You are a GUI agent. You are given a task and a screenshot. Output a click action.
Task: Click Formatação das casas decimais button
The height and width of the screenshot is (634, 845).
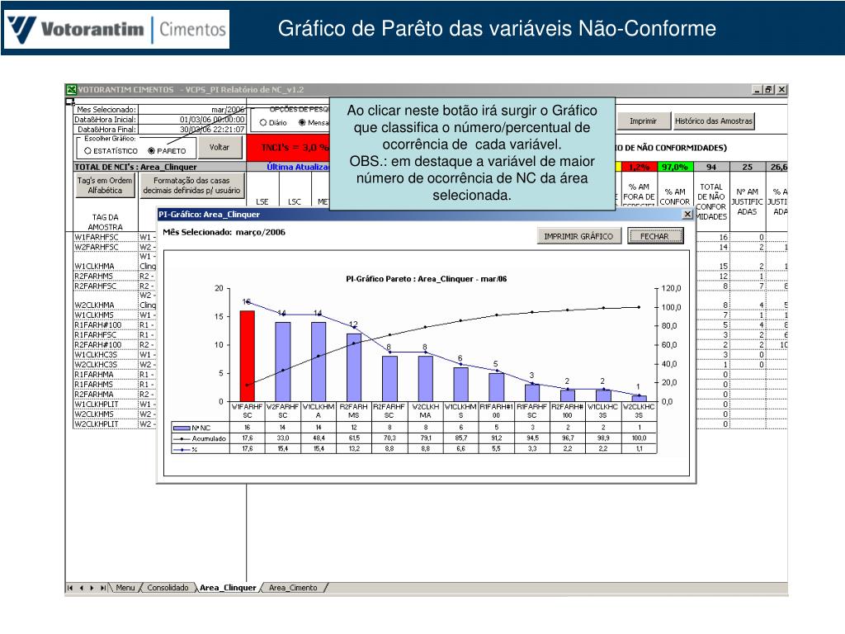pos(191,186)
